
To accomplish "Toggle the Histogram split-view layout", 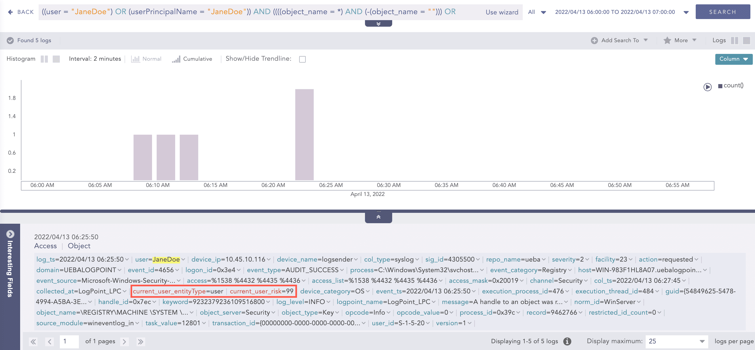I will click(x=44, y=59).
